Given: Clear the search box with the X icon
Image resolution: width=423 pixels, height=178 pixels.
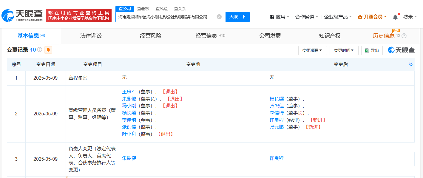Looking at the screenshot, I should [x=219, y=17].
